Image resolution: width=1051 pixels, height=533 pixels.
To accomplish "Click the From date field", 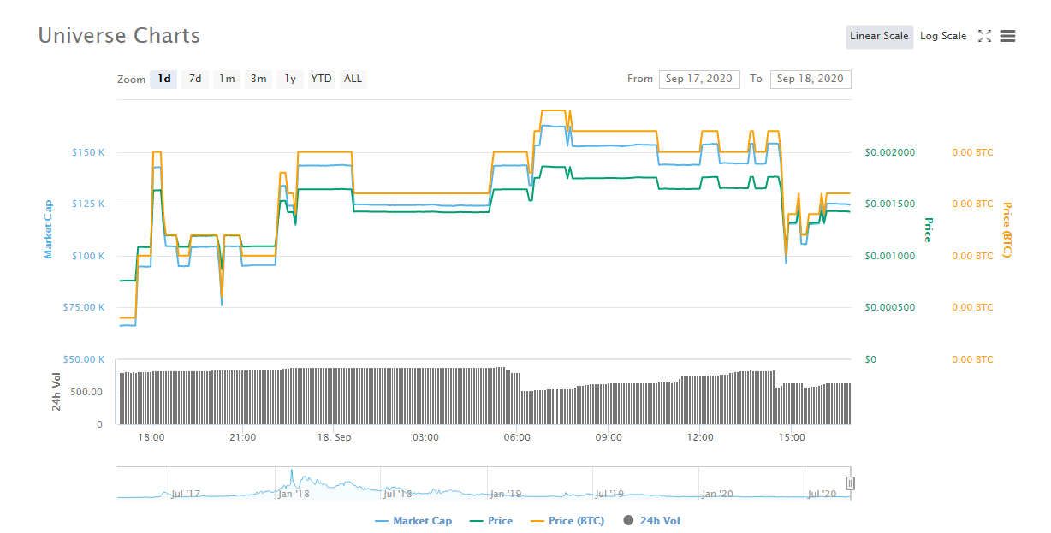I will click(x=699, y=79).
